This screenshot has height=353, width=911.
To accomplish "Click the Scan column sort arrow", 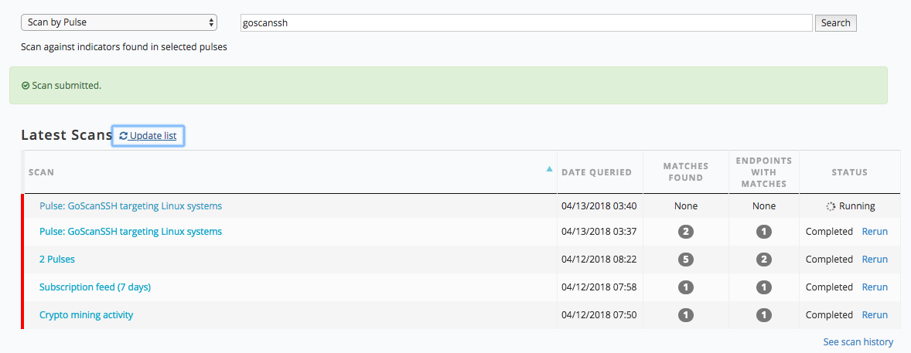I will pos(549,169).
